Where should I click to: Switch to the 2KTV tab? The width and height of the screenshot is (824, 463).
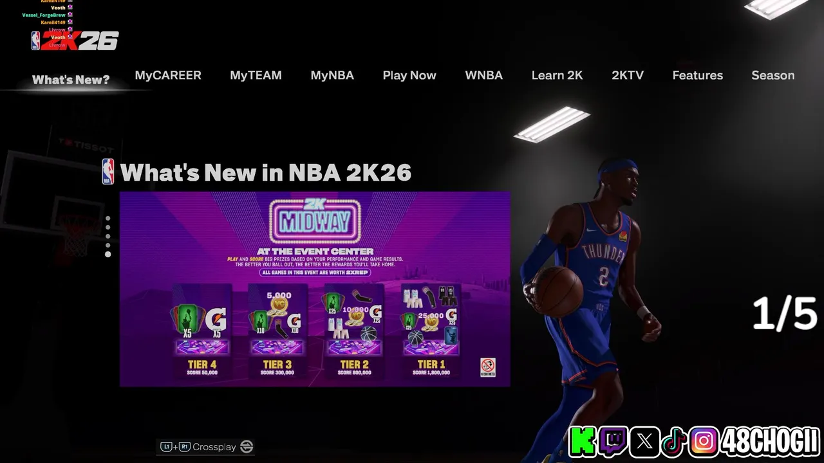(628, 75)
